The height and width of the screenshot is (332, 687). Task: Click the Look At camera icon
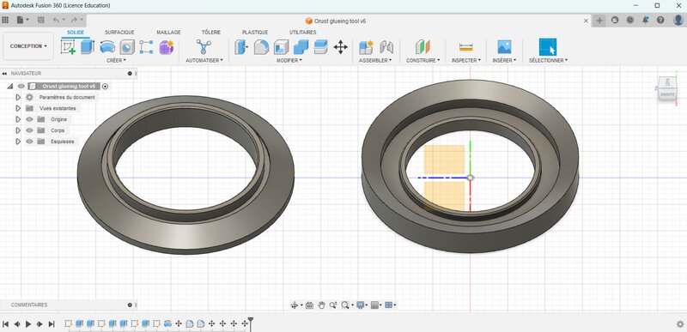309,305
